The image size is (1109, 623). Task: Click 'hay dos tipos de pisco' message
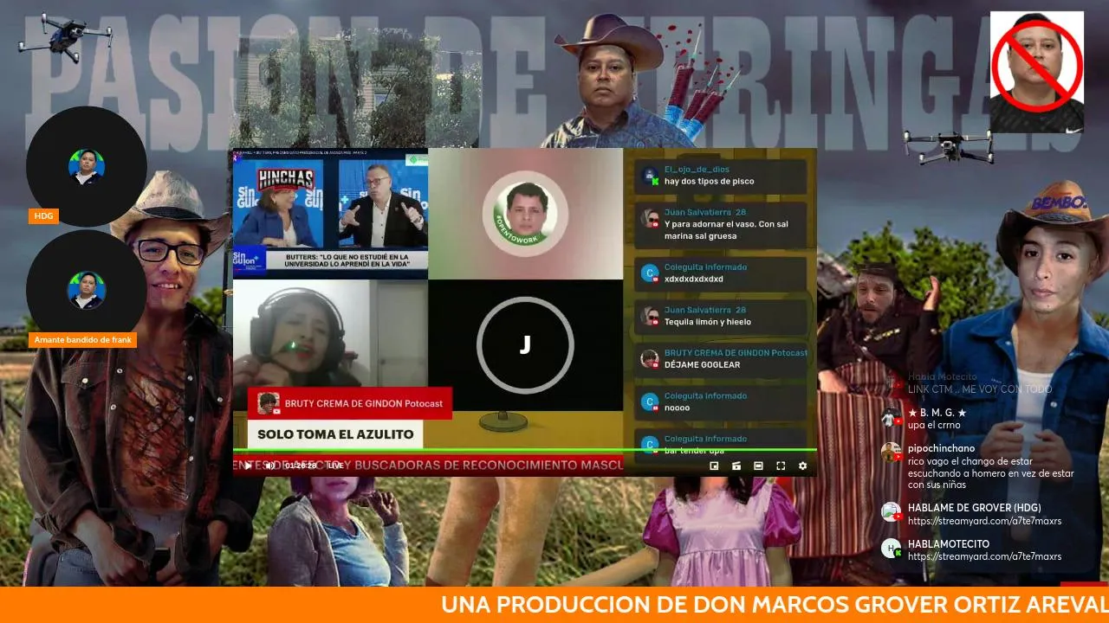point(709,182)
